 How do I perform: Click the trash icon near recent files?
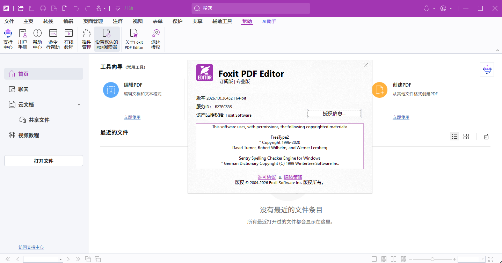point(486,136)
